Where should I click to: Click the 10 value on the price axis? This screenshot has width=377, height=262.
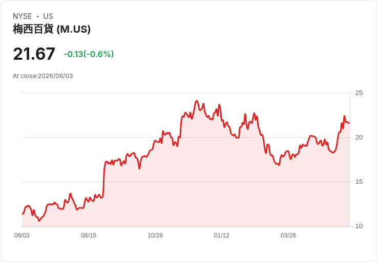pos(359,226)
